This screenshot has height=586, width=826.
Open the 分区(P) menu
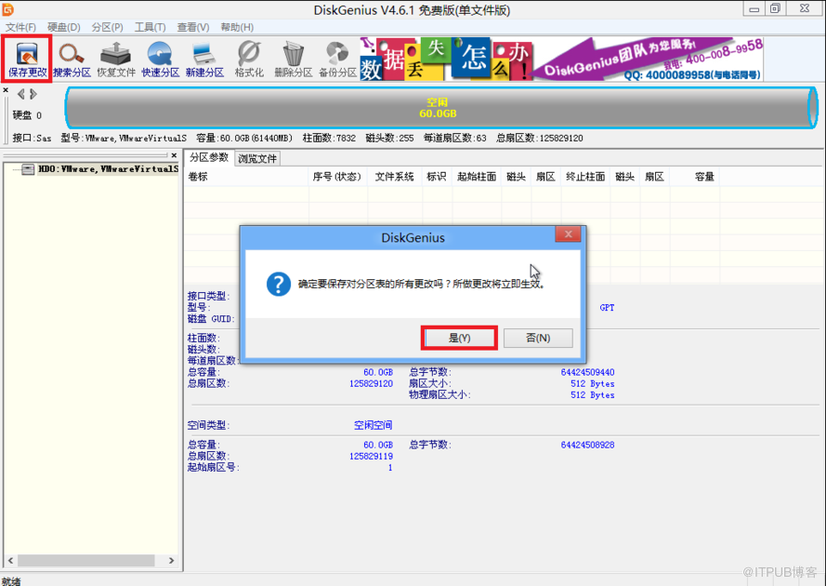pos(108,27)
